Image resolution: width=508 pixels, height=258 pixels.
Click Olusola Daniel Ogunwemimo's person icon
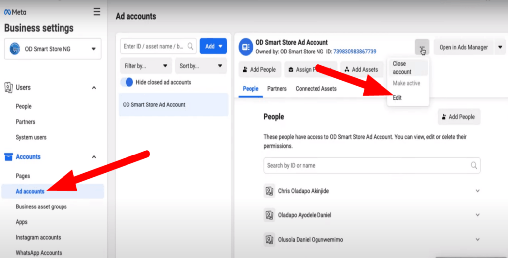[269, 240]
